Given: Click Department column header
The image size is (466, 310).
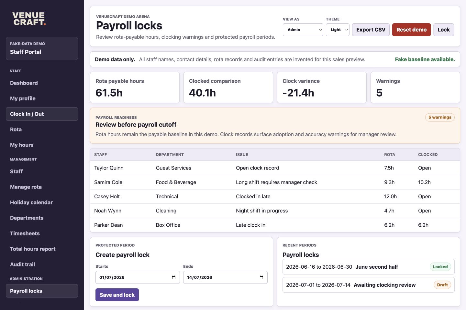Looking at the screenshot, I should coord(170,155).
